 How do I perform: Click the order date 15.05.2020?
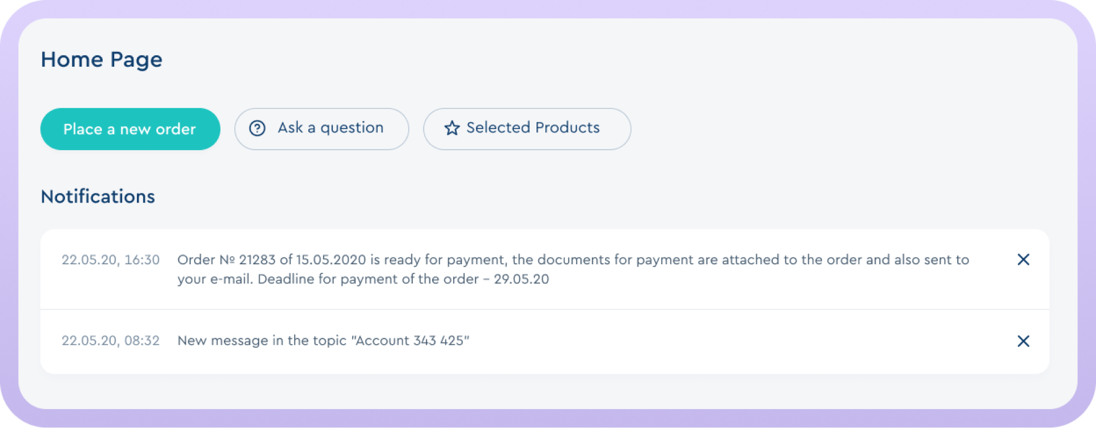pos(331,260)
